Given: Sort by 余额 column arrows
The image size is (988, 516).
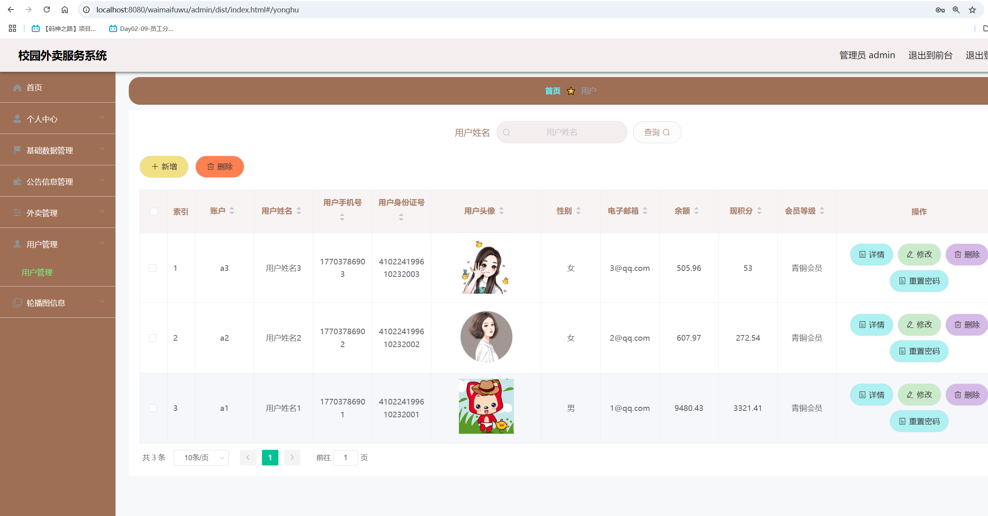Looking at the screenshot, I should click(x=696, y=211).
